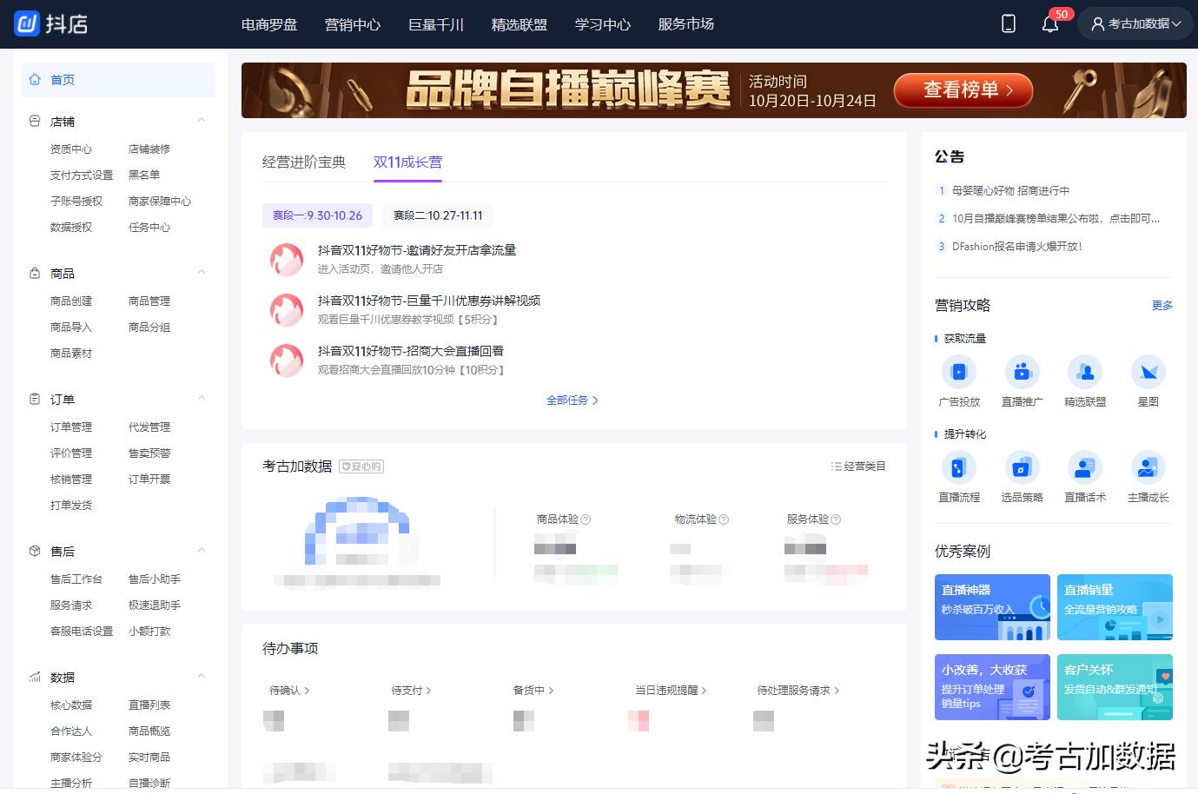Screen dimensions: 1198x794
Task: Open the 直播神器 case thumbnail
Action: point(992,607)
